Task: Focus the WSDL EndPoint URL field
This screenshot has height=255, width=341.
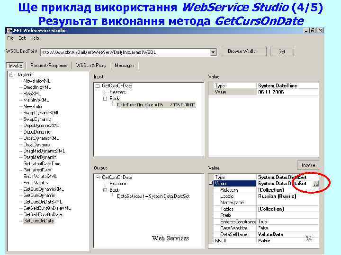Action: click(x=126, y=52)
